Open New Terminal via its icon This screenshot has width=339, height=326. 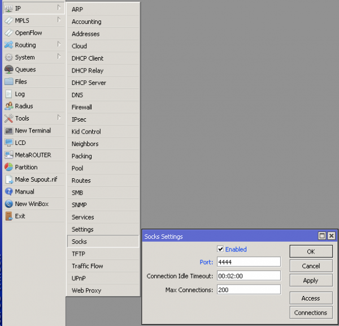(9, 131)
